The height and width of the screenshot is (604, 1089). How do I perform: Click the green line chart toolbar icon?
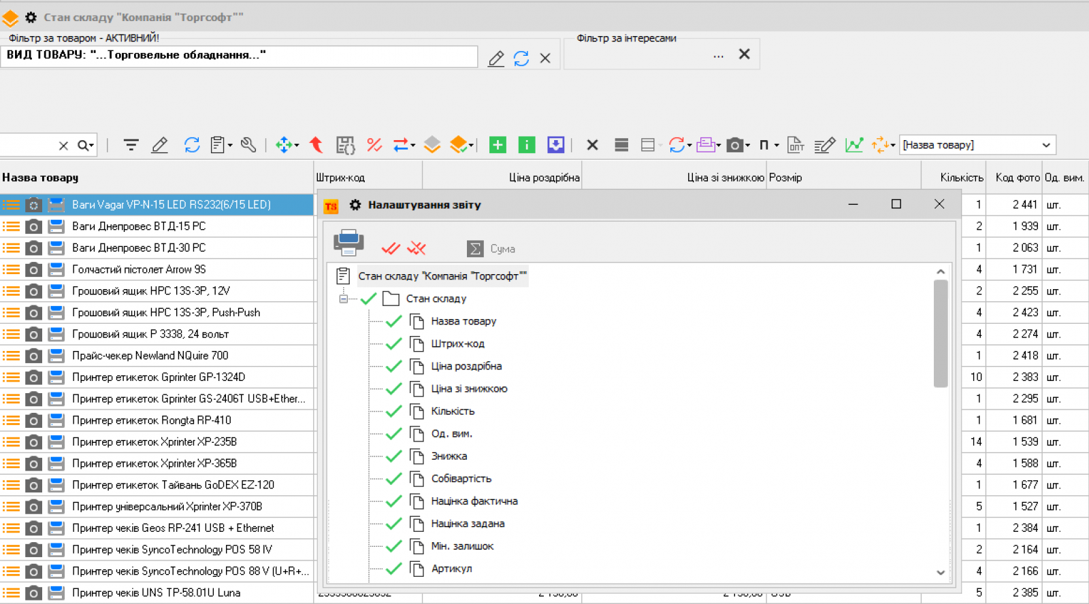click(854, 145)
